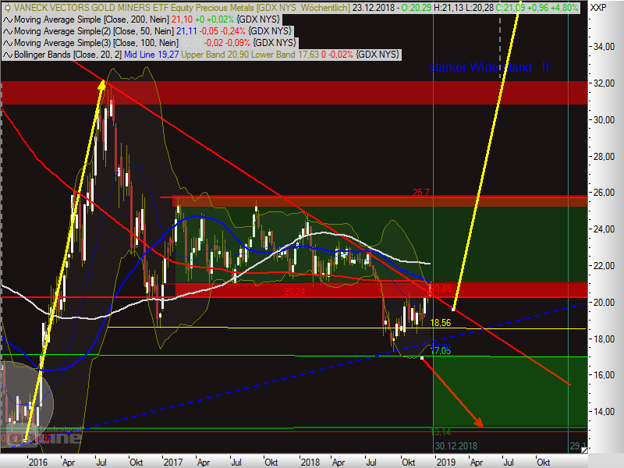Click the 22,00 price scale value
This screenshot has height=468, width=624.
(604, 266)
